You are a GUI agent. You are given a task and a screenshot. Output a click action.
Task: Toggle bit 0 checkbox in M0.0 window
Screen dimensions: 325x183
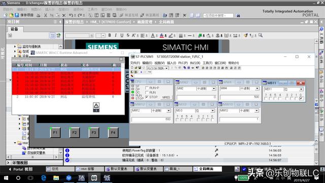(x=212, y=120)
